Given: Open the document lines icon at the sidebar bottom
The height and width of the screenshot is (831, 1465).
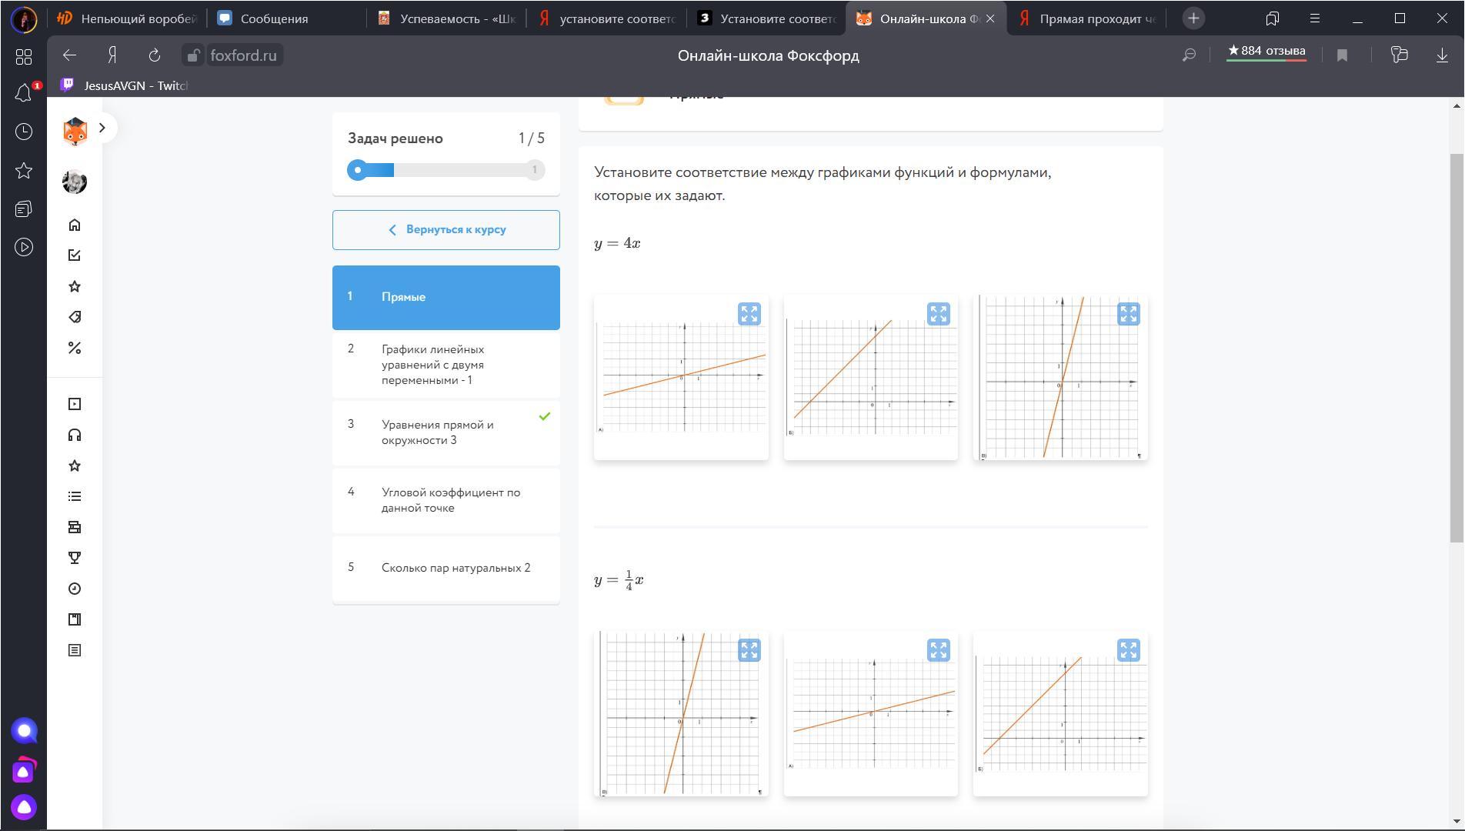Looking at the screenshot, I should point(75,650).
